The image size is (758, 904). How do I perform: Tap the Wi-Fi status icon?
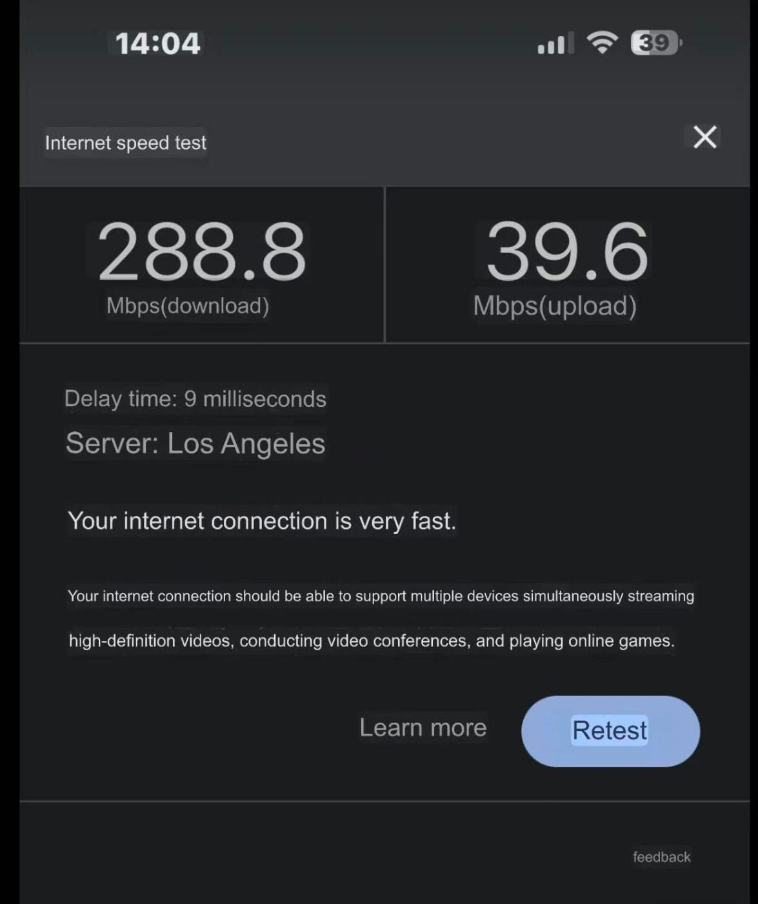pyautogui.click(x=601, y=43)
